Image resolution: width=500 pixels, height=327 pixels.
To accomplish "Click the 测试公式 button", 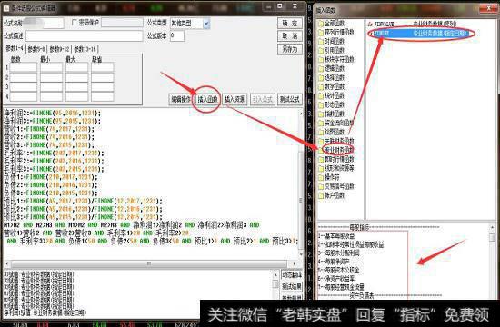I will tap(289, 99).
